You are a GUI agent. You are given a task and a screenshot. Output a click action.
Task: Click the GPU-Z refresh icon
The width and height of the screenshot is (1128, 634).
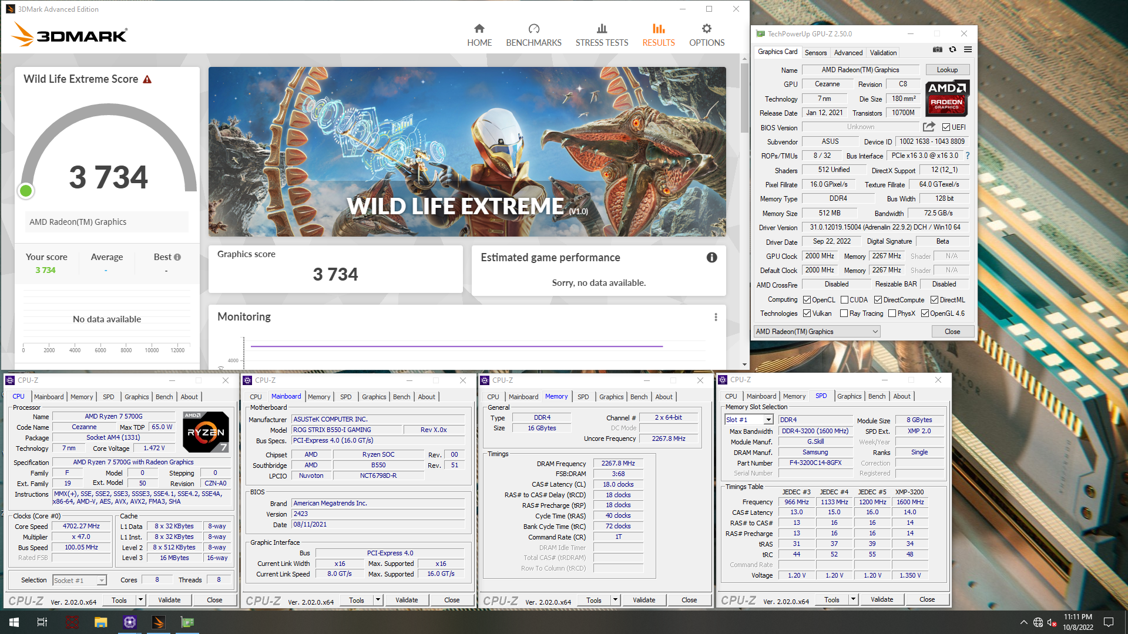(952, 50)
